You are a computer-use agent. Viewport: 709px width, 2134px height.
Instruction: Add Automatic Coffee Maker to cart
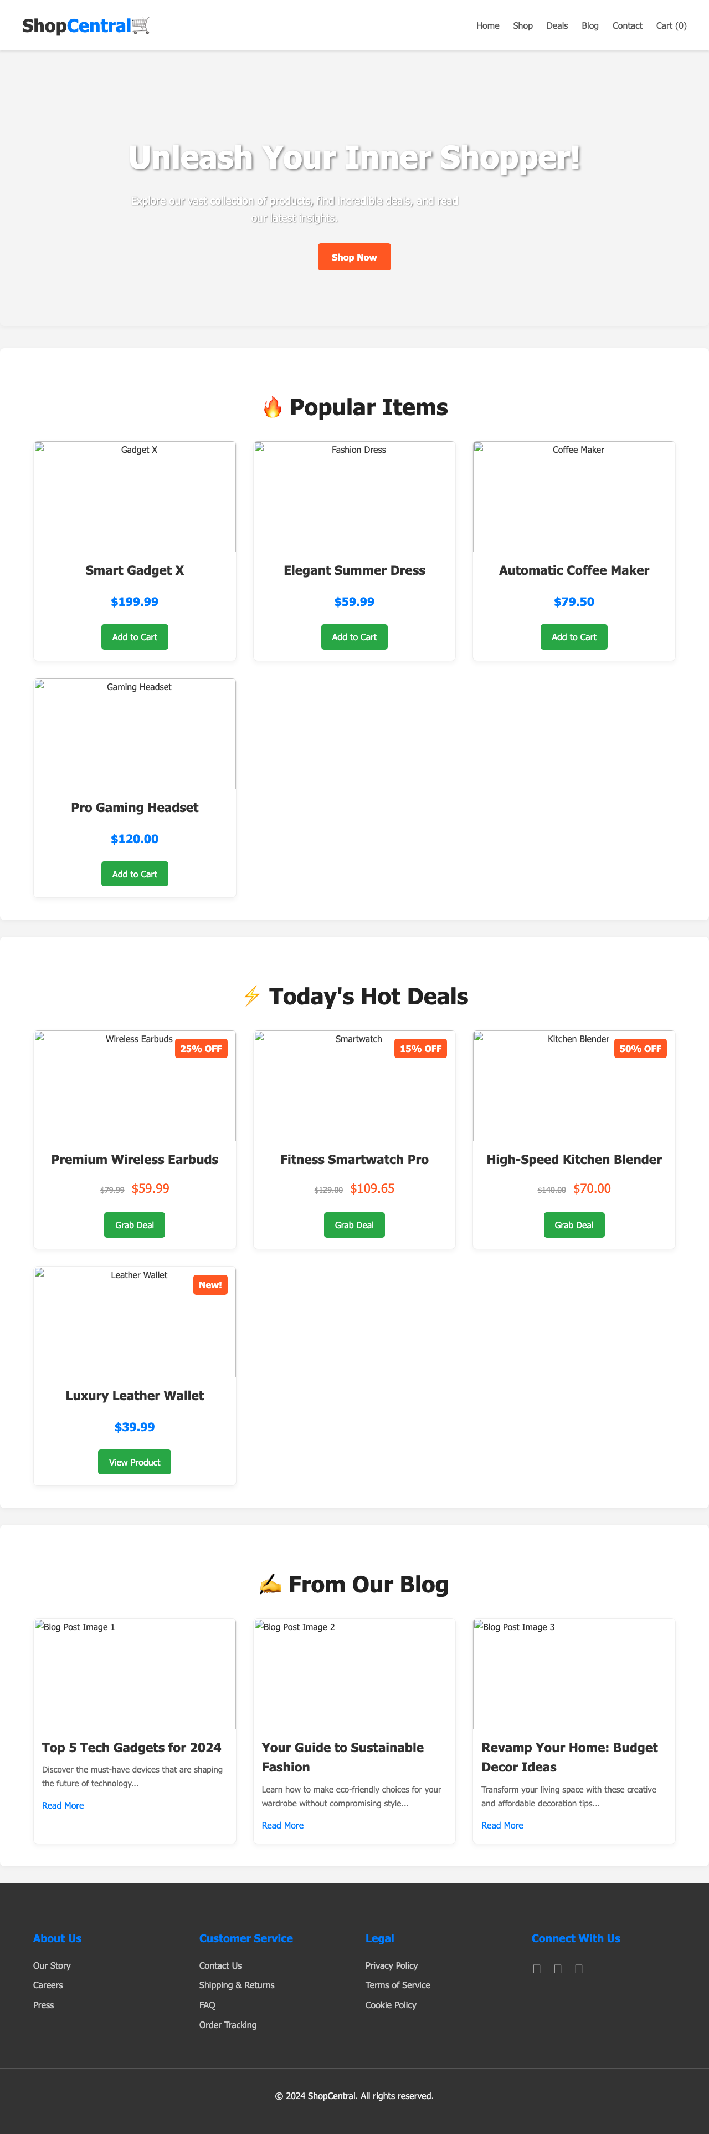(x=573, y=636)
